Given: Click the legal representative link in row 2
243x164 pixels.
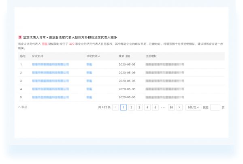Looking at the screenshot, I should pyautogui.click(x=89, y=73).
